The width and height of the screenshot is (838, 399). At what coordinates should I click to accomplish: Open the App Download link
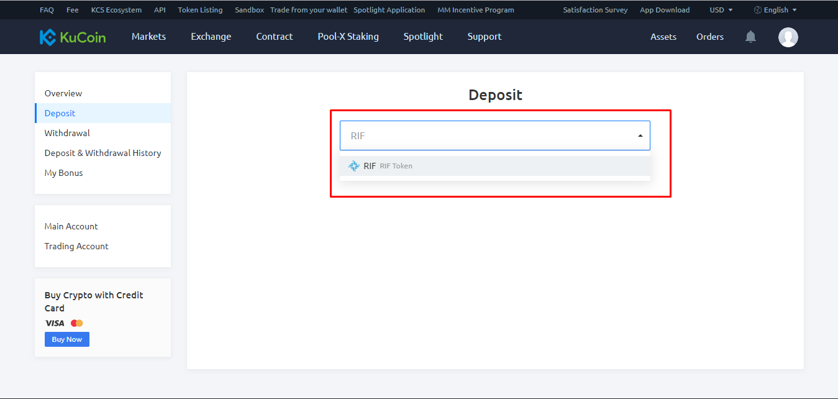point(665,10)
